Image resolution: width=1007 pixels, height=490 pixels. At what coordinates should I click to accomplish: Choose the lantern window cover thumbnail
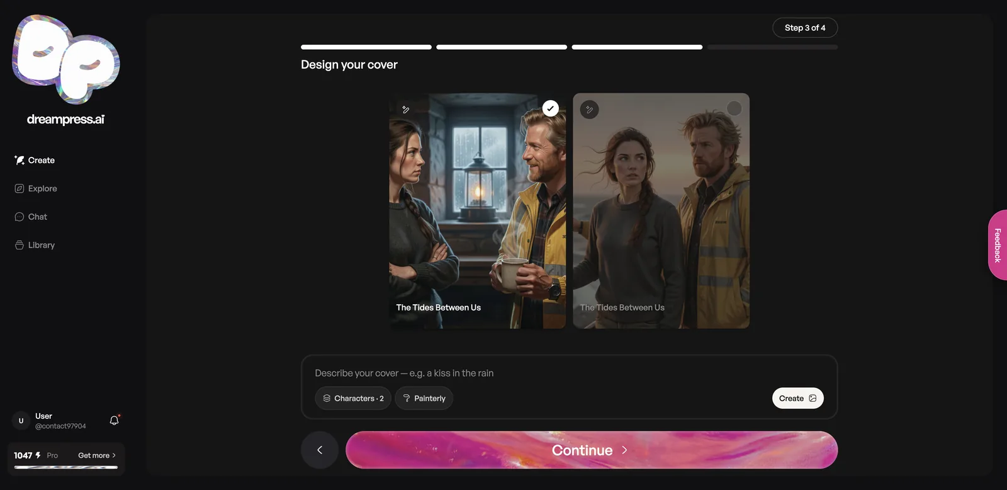tap(478, 211)
